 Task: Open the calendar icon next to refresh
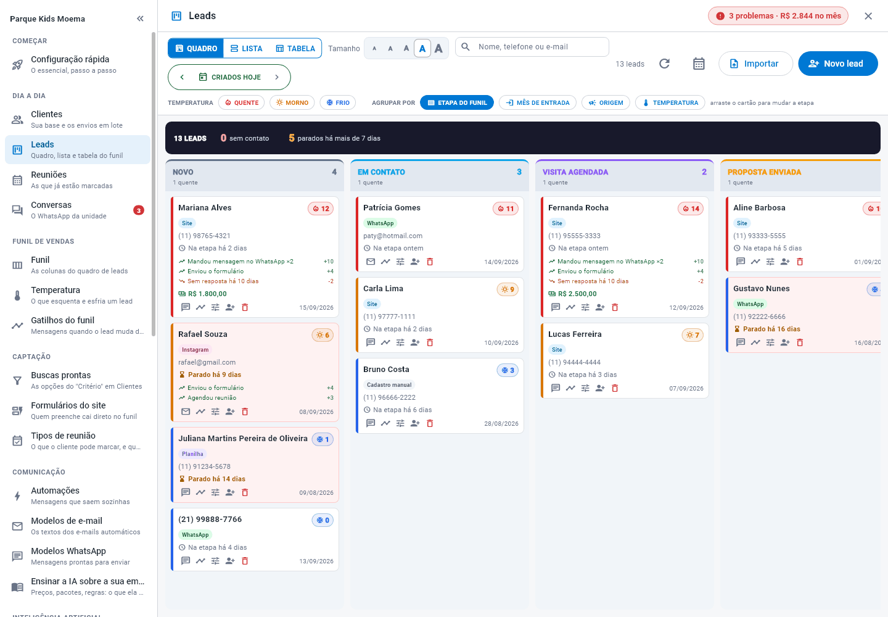[x=699, y=64]
